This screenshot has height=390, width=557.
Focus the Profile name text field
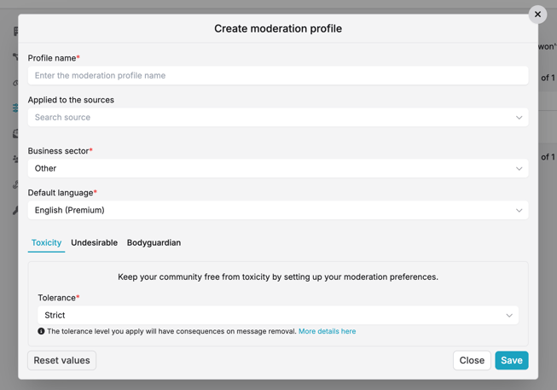point(277,75)
